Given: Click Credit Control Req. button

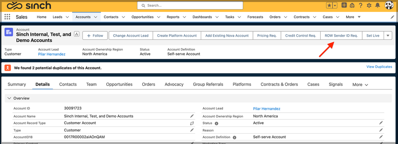Looking at the screenshot, I should coord(301,36).
